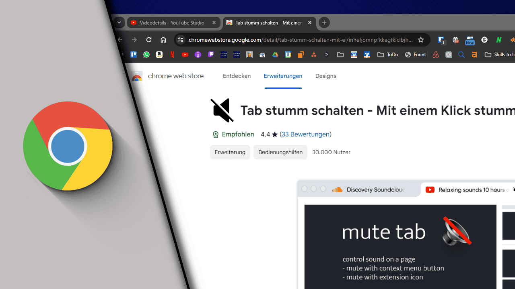This screenshot has width=515, height=289.
Task: Open the Twitch bookmark
Action: [211, 55]
